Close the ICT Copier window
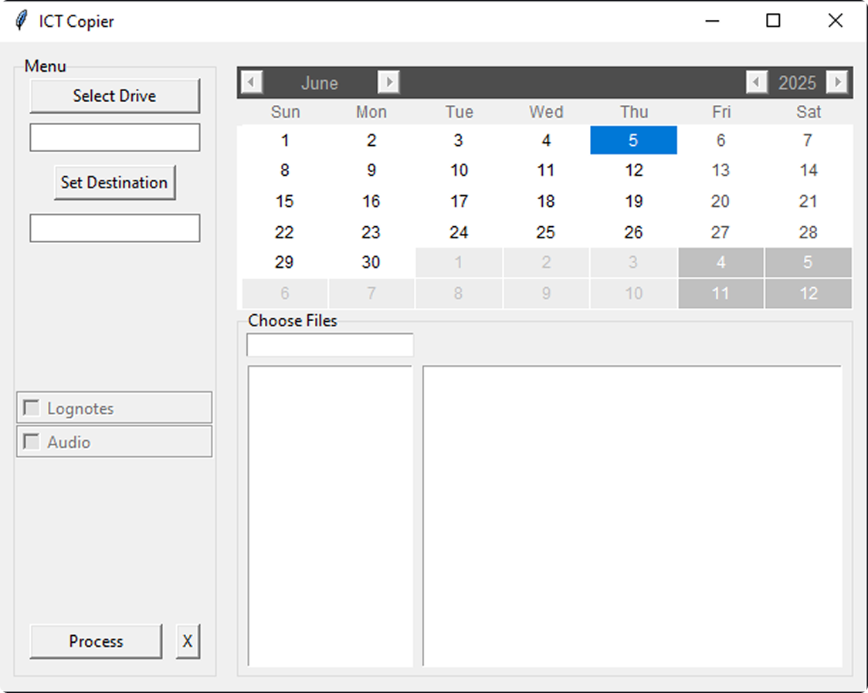The image size is (868, 693). point(836,21)
